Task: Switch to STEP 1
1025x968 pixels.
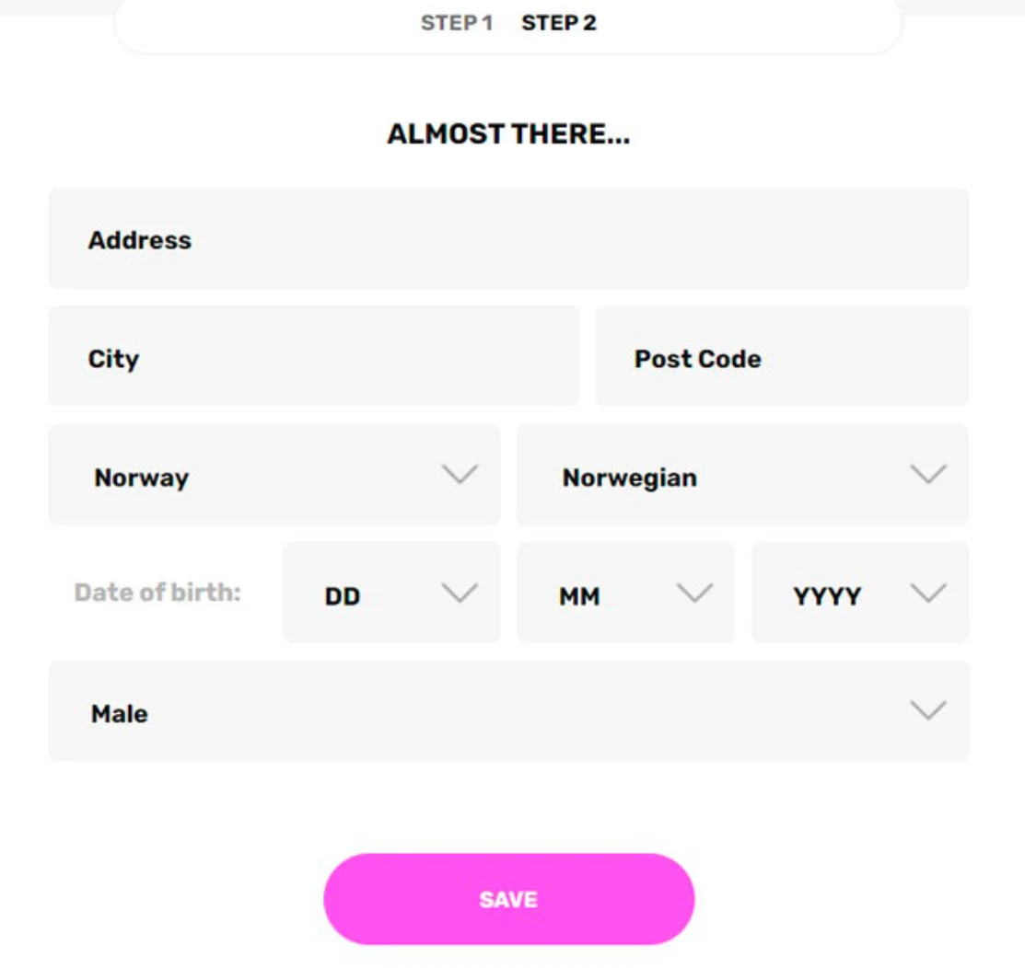Action: point(457,22)
